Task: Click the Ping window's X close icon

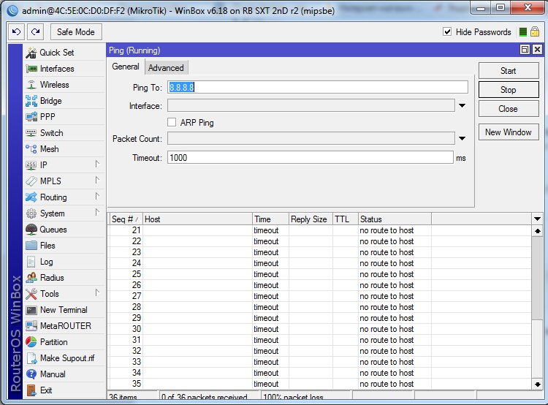Action: (x=537, y=50)
